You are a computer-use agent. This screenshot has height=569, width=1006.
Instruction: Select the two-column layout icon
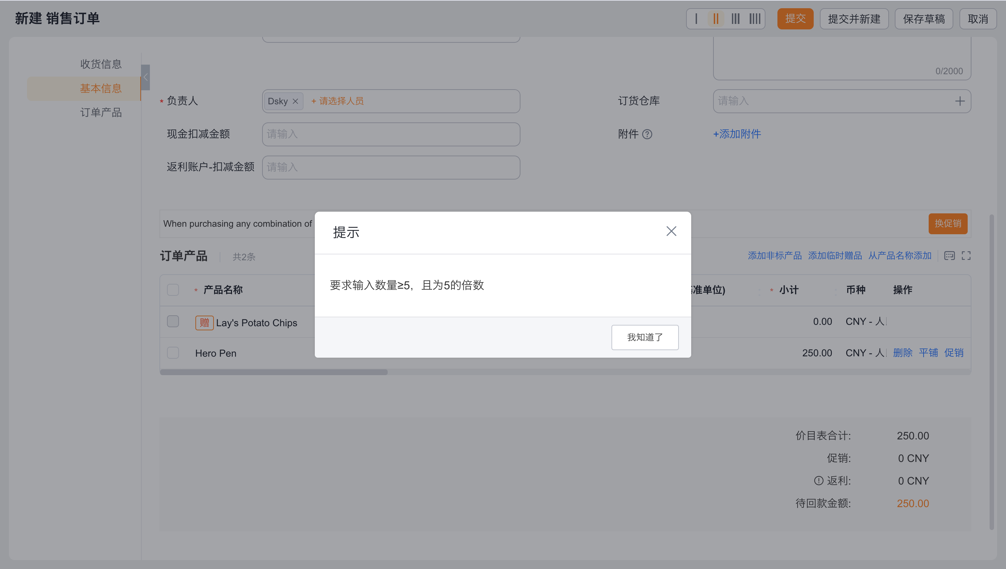[x=715, y=19]
